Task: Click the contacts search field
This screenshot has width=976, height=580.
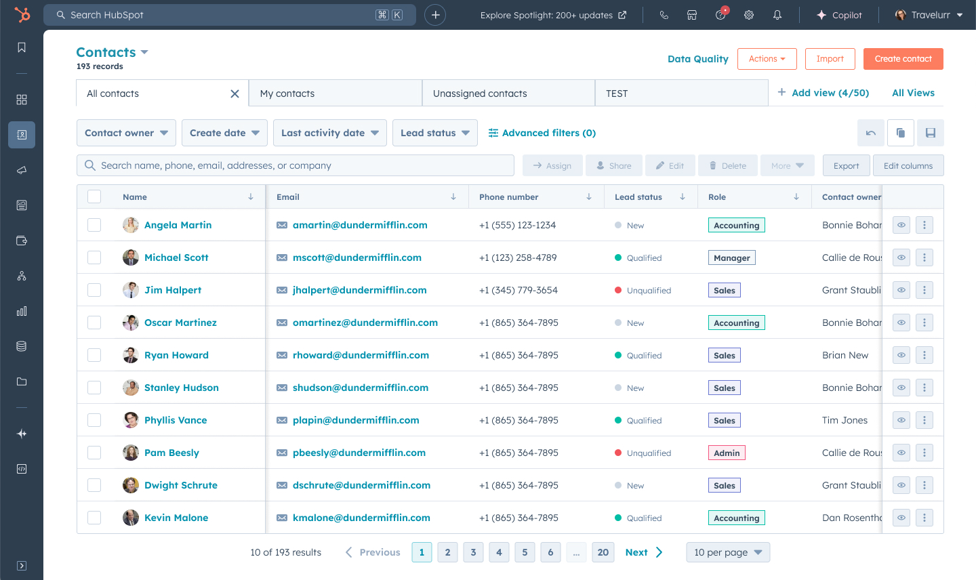Action: pos(296,165)
